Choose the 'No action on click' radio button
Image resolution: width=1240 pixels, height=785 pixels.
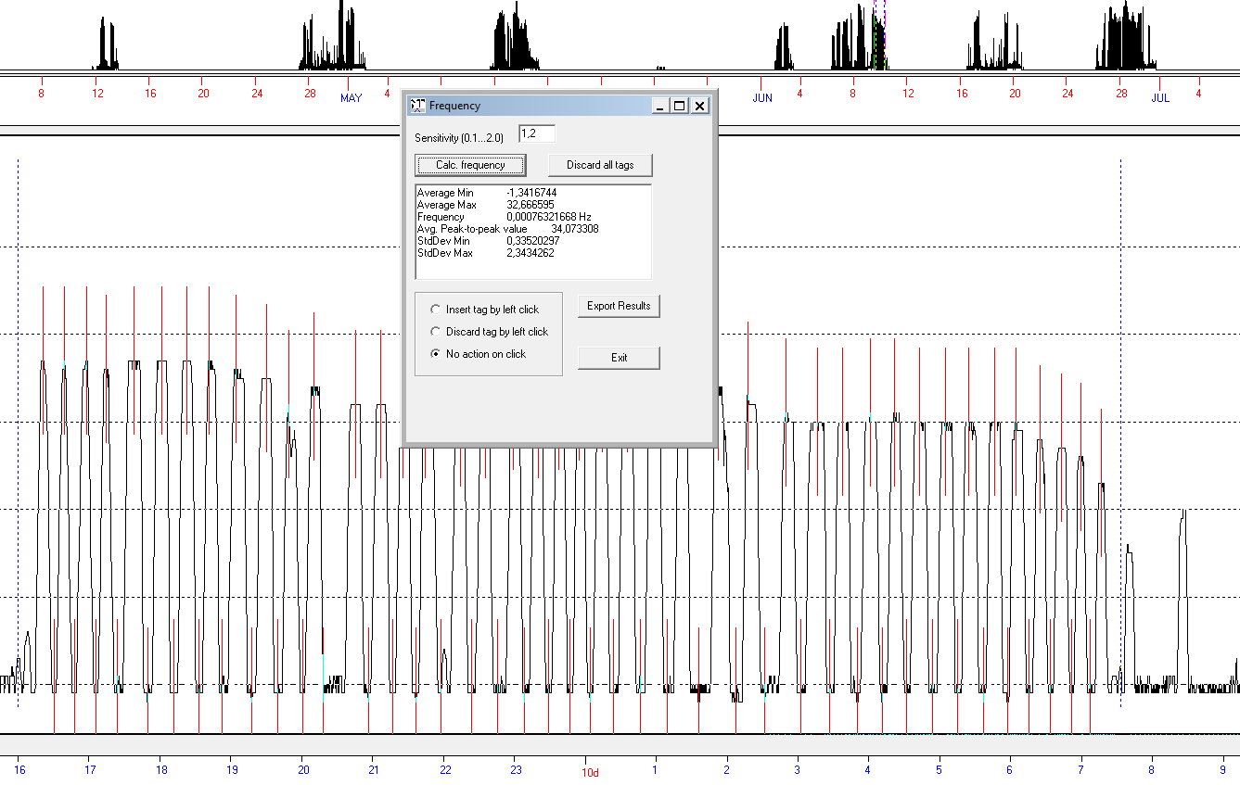[436, 354]
